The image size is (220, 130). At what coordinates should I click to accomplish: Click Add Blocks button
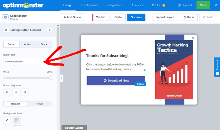(x=72, y=17)
